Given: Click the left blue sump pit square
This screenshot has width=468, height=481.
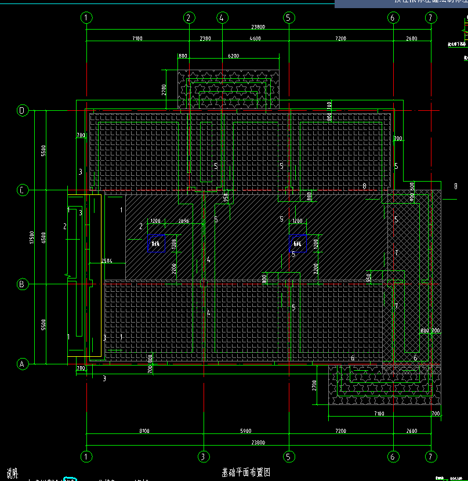Looking at the screenshot, I should tap(157, 243).
